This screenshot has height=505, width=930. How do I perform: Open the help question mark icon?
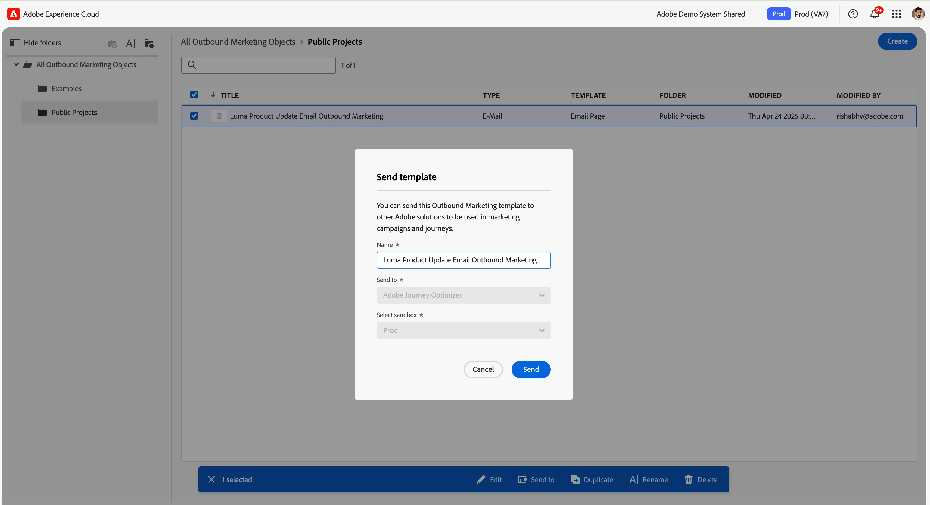[x=853, y=14]
